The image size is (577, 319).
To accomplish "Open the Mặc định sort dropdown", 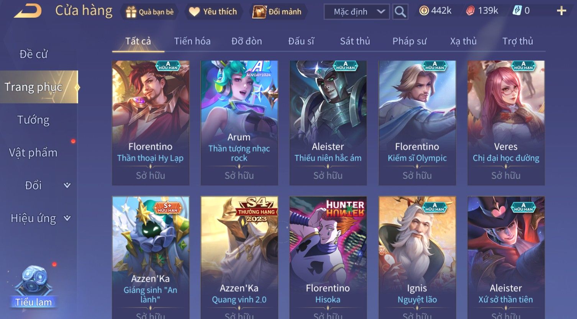I will (x=356, y=12).
